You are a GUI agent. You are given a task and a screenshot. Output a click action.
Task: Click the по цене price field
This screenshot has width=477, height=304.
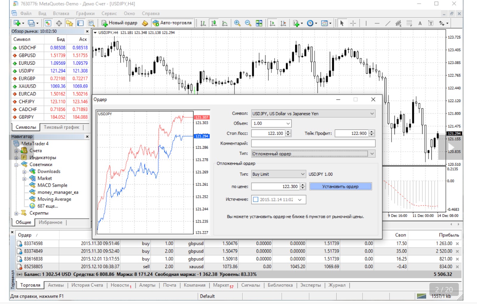coord(275,186)
